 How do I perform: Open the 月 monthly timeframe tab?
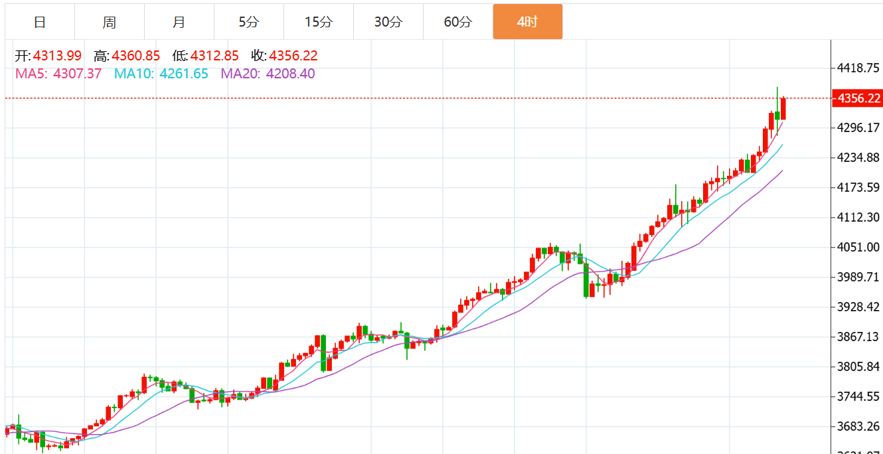tap(179, 22)
